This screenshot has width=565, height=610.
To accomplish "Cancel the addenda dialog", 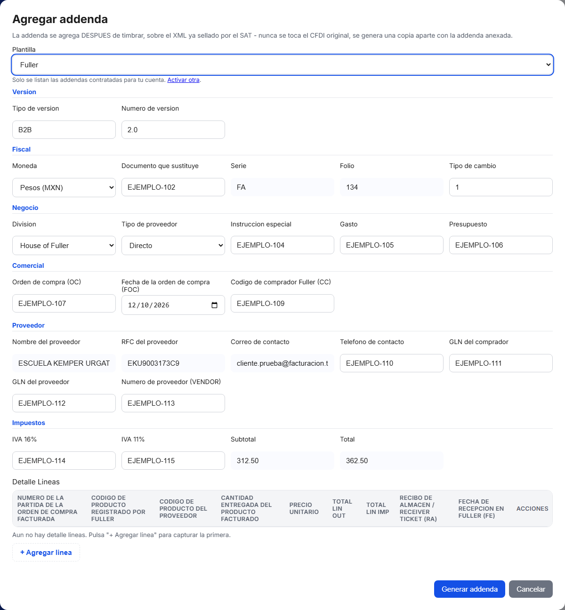I will [531, 589].
